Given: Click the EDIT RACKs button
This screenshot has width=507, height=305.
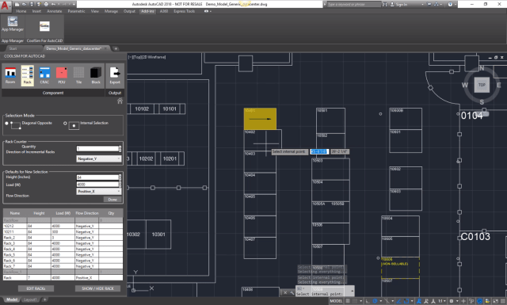Looking at the screenshot, I should click(x=36, y=288).
